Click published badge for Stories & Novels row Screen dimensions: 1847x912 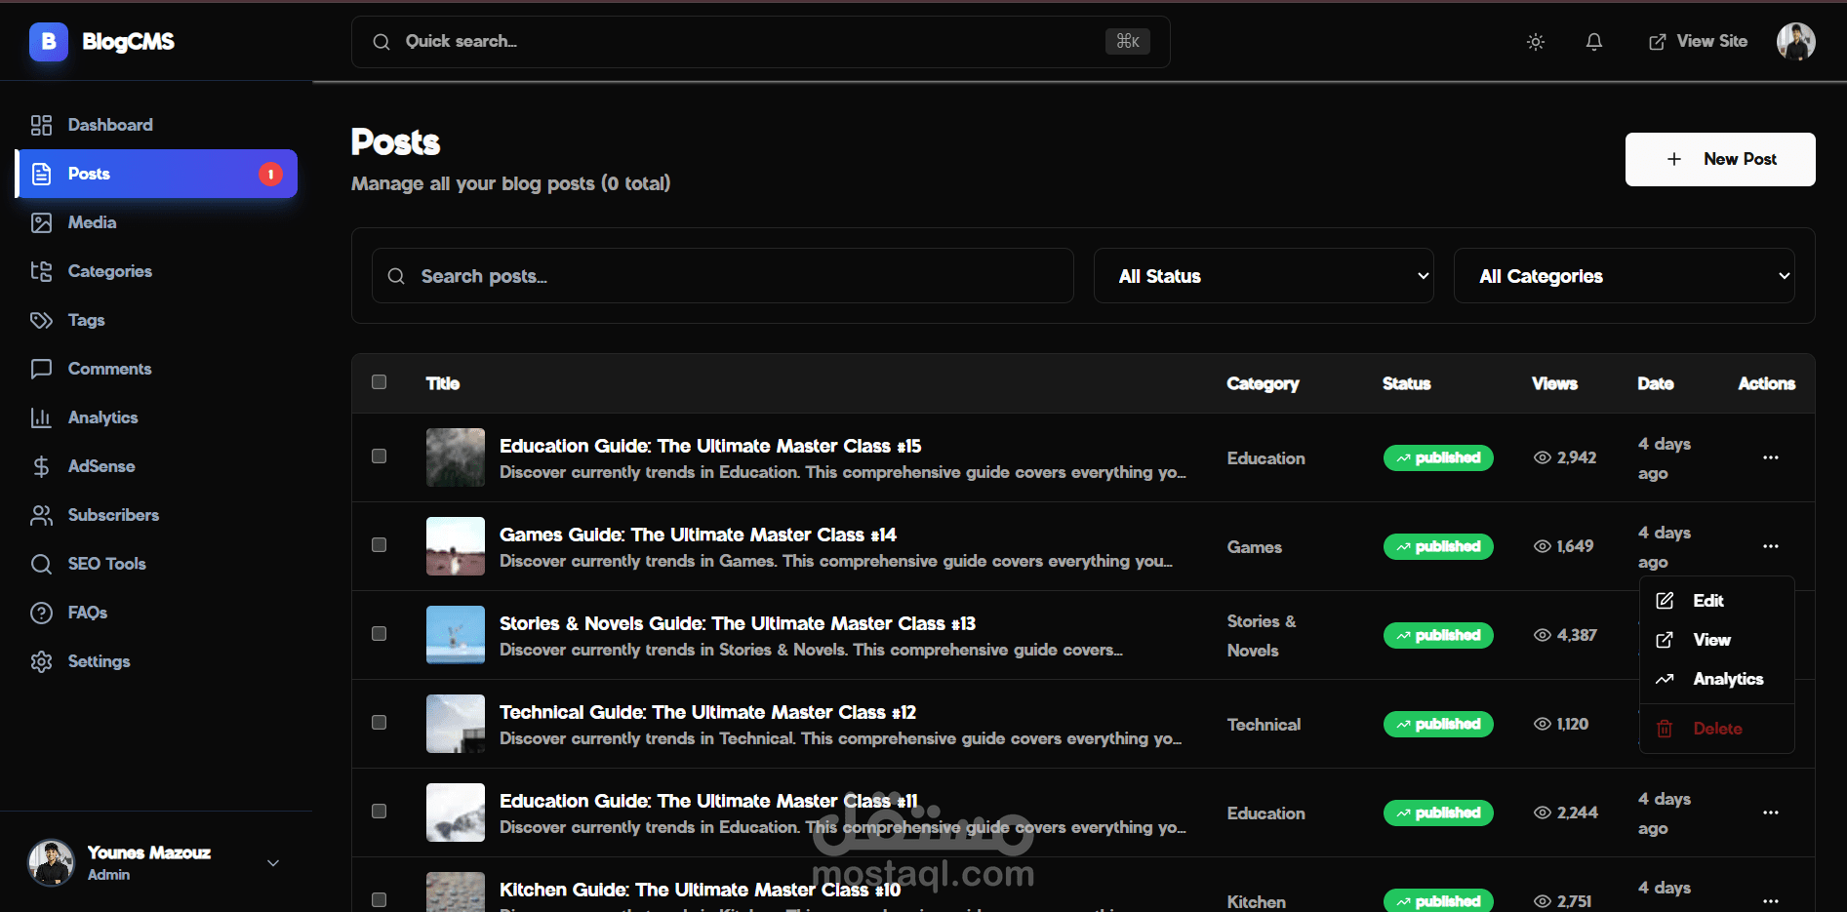coord(1438,635)
